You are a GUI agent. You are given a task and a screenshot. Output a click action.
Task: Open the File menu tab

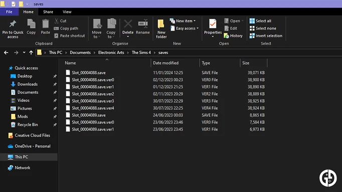tap(9, 11)
